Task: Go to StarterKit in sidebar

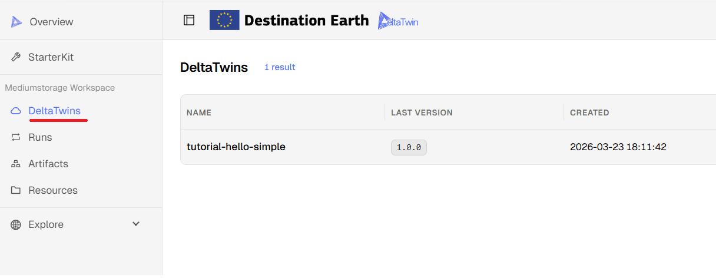Action: [x=51, y=57]
